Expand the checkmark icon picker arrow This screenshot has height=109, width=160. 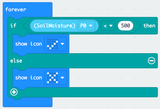(63, 44)
